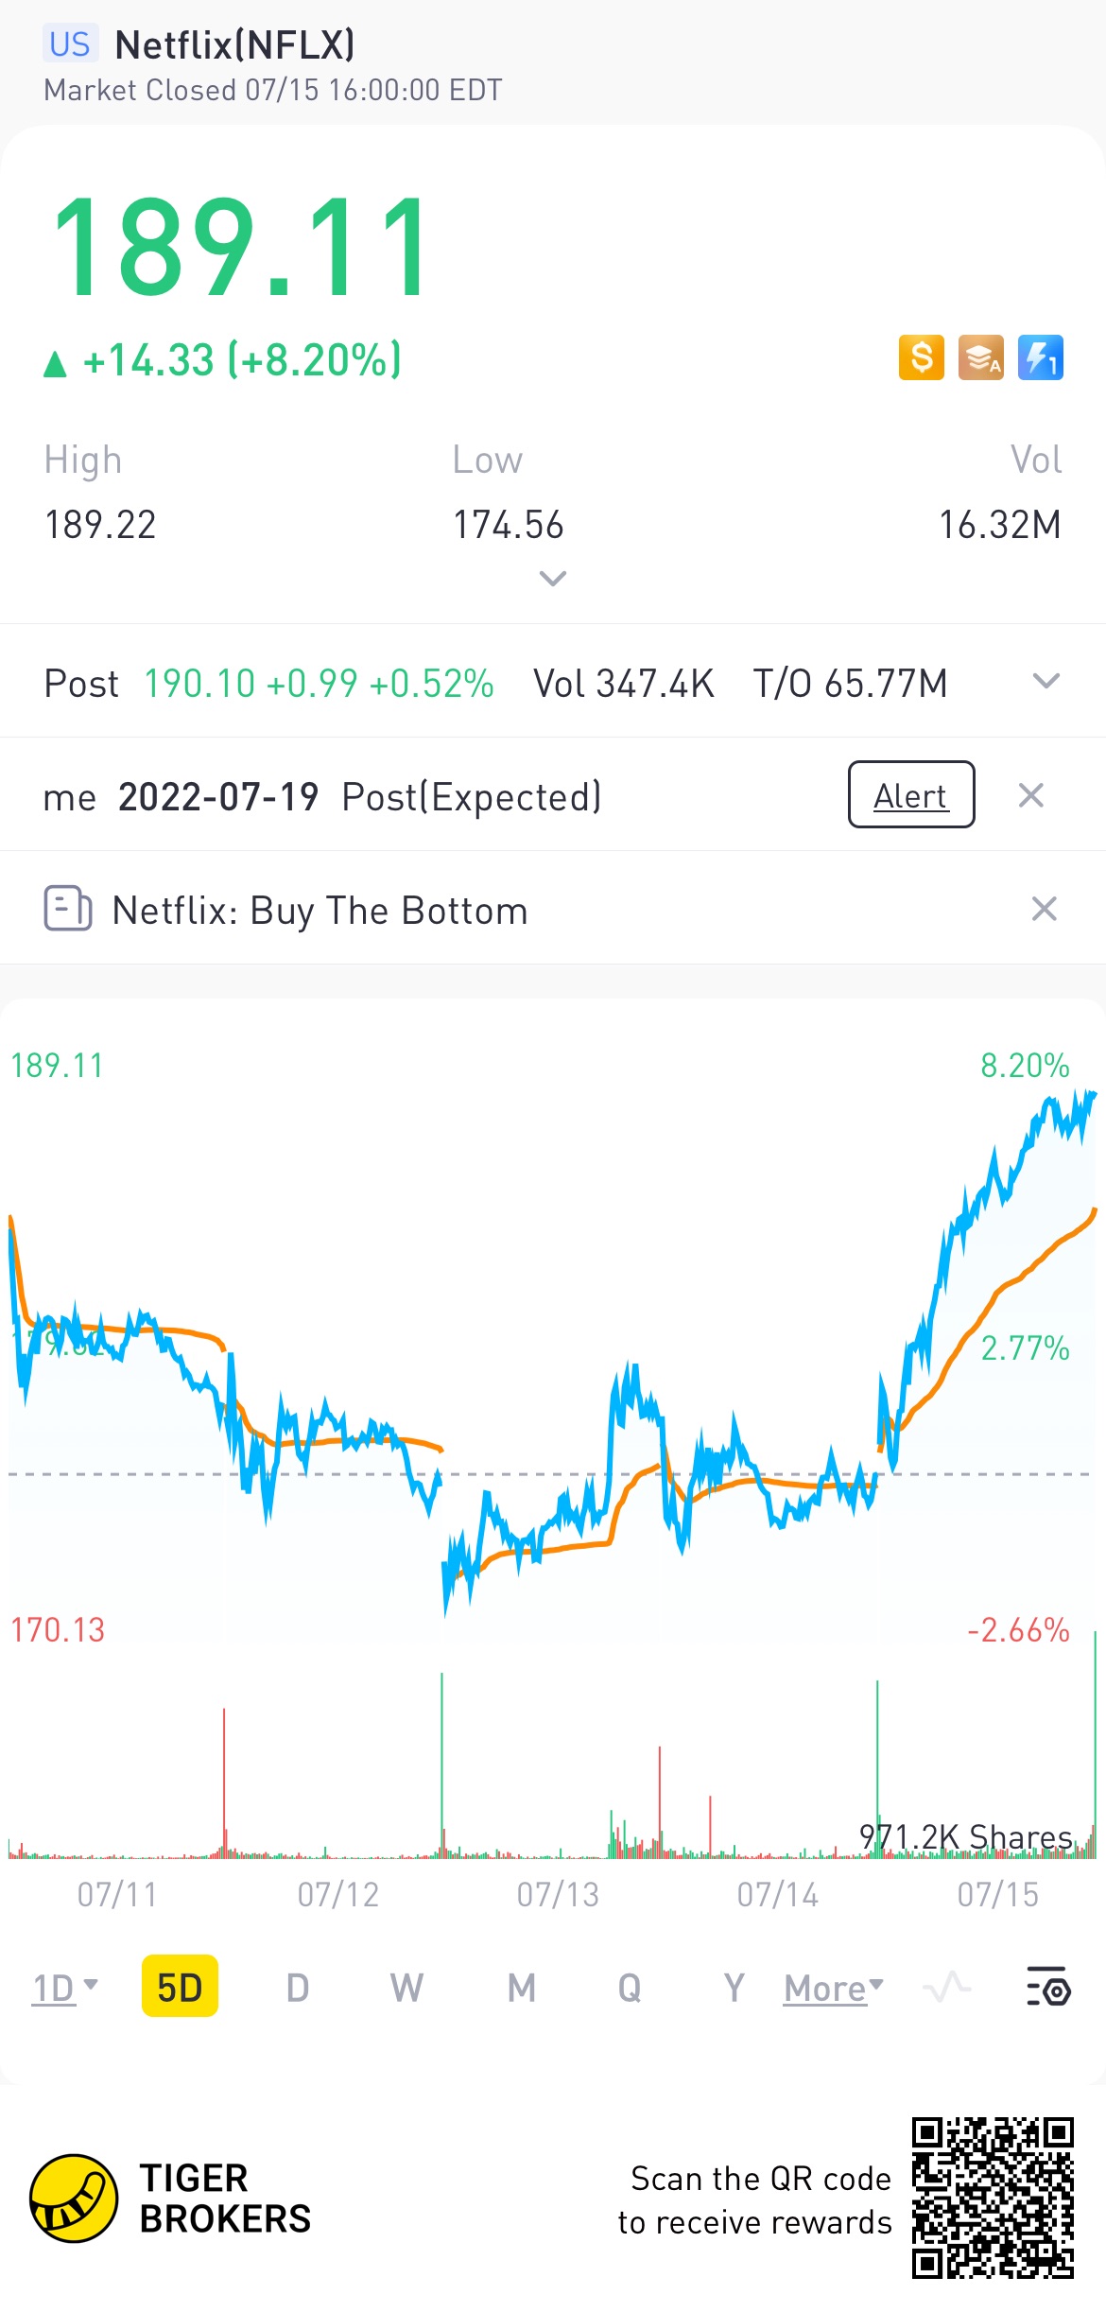Viewport: 1106px width, 2312px height.
Task: Expand the post-market quote row
Action: (1046, 681)
